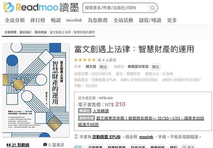Open the 儲值/嗜讀 menu item
Image resolution: width=213 pixels, height=148 pixels.
tap(150, 20)
